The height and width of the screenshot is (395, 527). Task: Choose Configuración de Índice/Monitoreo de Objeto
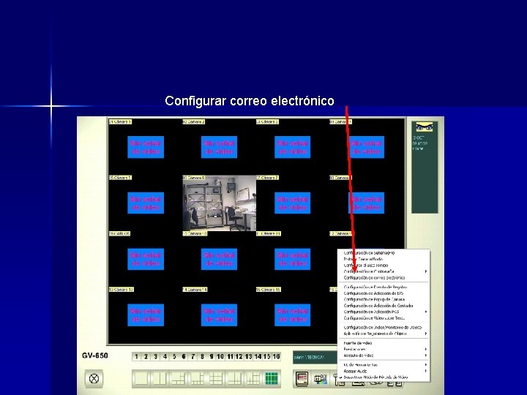383,327
